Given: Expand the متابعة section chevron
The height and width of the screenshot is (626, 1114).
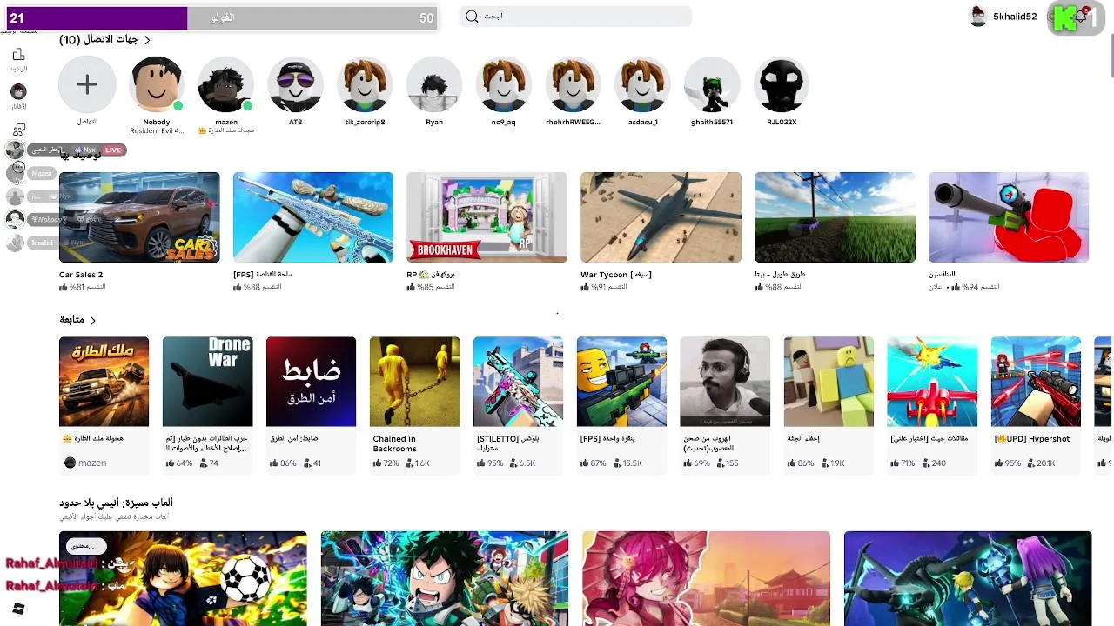Looking at the screenshot, I should point(92,320).
